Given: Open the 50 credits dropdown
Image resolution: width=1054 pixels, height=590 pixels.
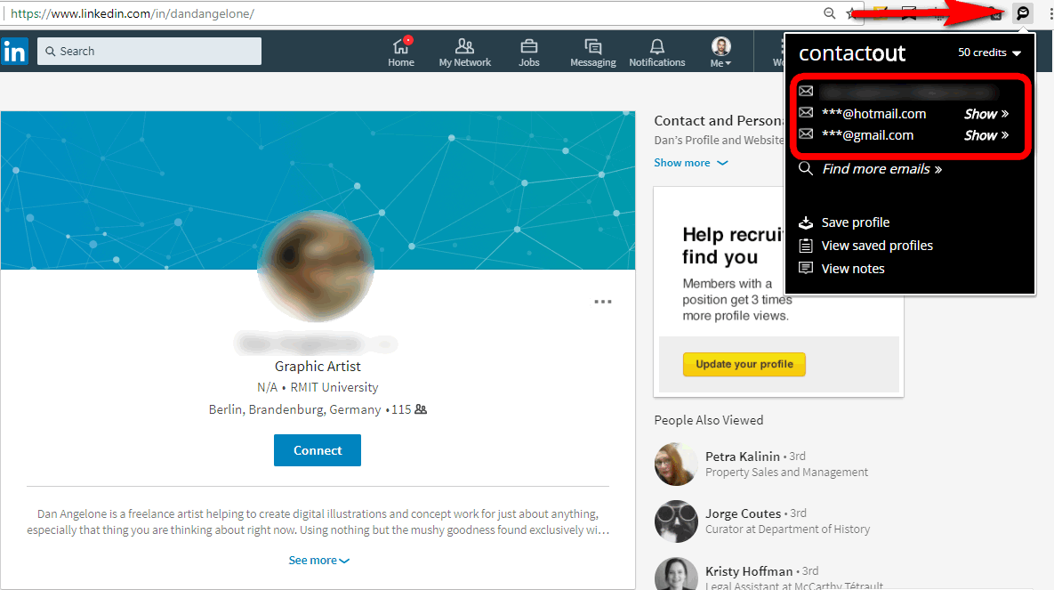Looking at the screenshot, I should coord(989,53).
